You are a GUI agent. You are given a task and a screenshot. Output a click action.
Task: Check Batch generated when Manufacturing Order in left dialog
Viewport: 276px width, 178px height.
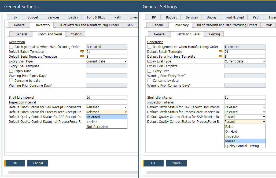[x=11, y=47]
